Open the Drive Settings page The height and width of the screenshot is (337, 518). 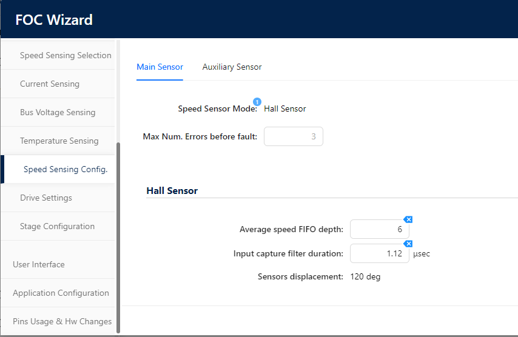(x=46, y=198)
